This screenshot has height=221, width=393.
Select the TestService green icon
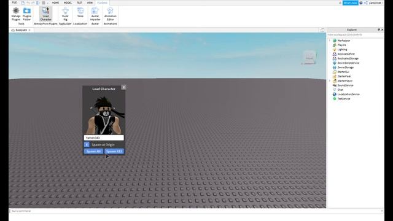click(334, 99)
